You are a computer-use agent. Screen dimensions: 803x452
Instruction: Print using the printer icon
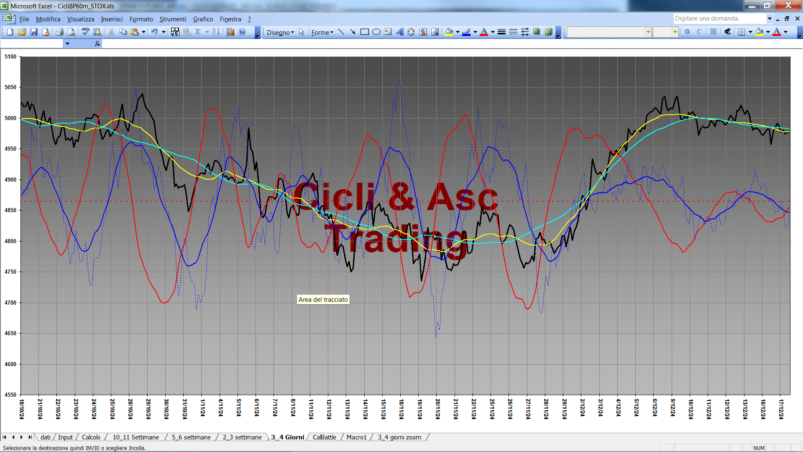click(x=59, y=32)
